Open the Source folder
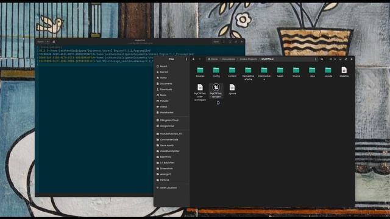390x219 pixels. click(296, 72)
